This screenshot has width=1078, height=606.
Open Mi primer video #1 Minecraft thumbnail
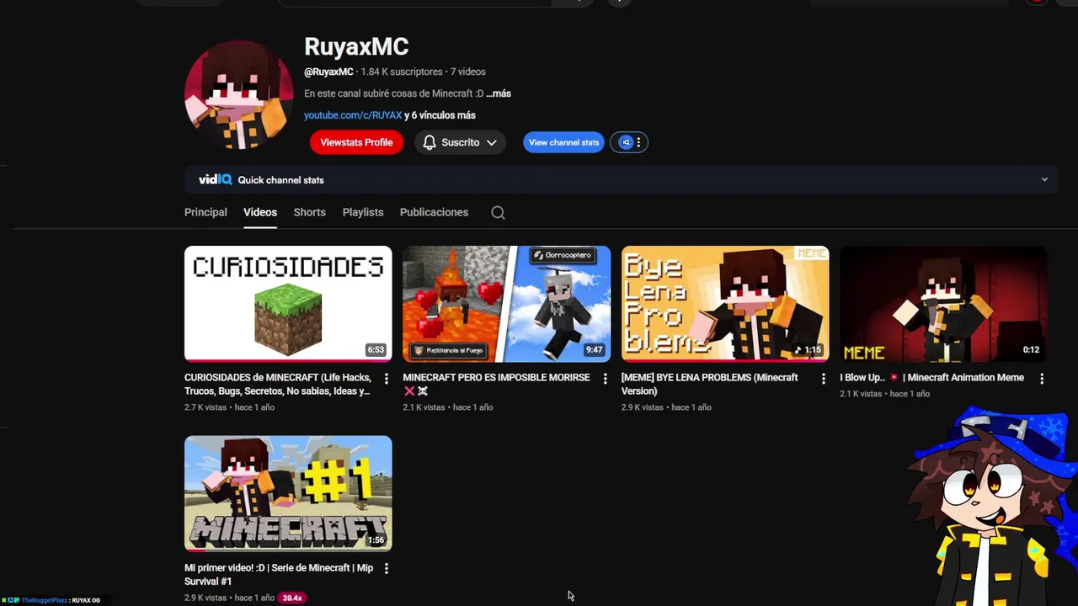288,493
